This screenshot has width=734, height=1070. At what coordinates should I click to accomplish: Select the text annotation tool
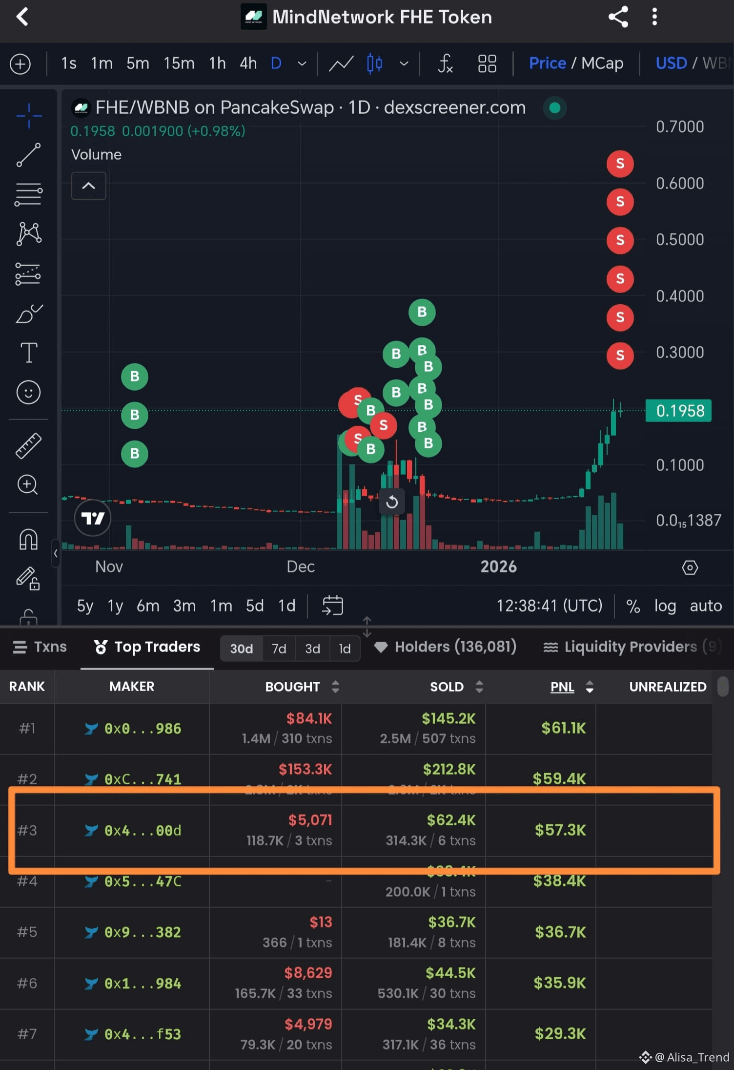29,353
